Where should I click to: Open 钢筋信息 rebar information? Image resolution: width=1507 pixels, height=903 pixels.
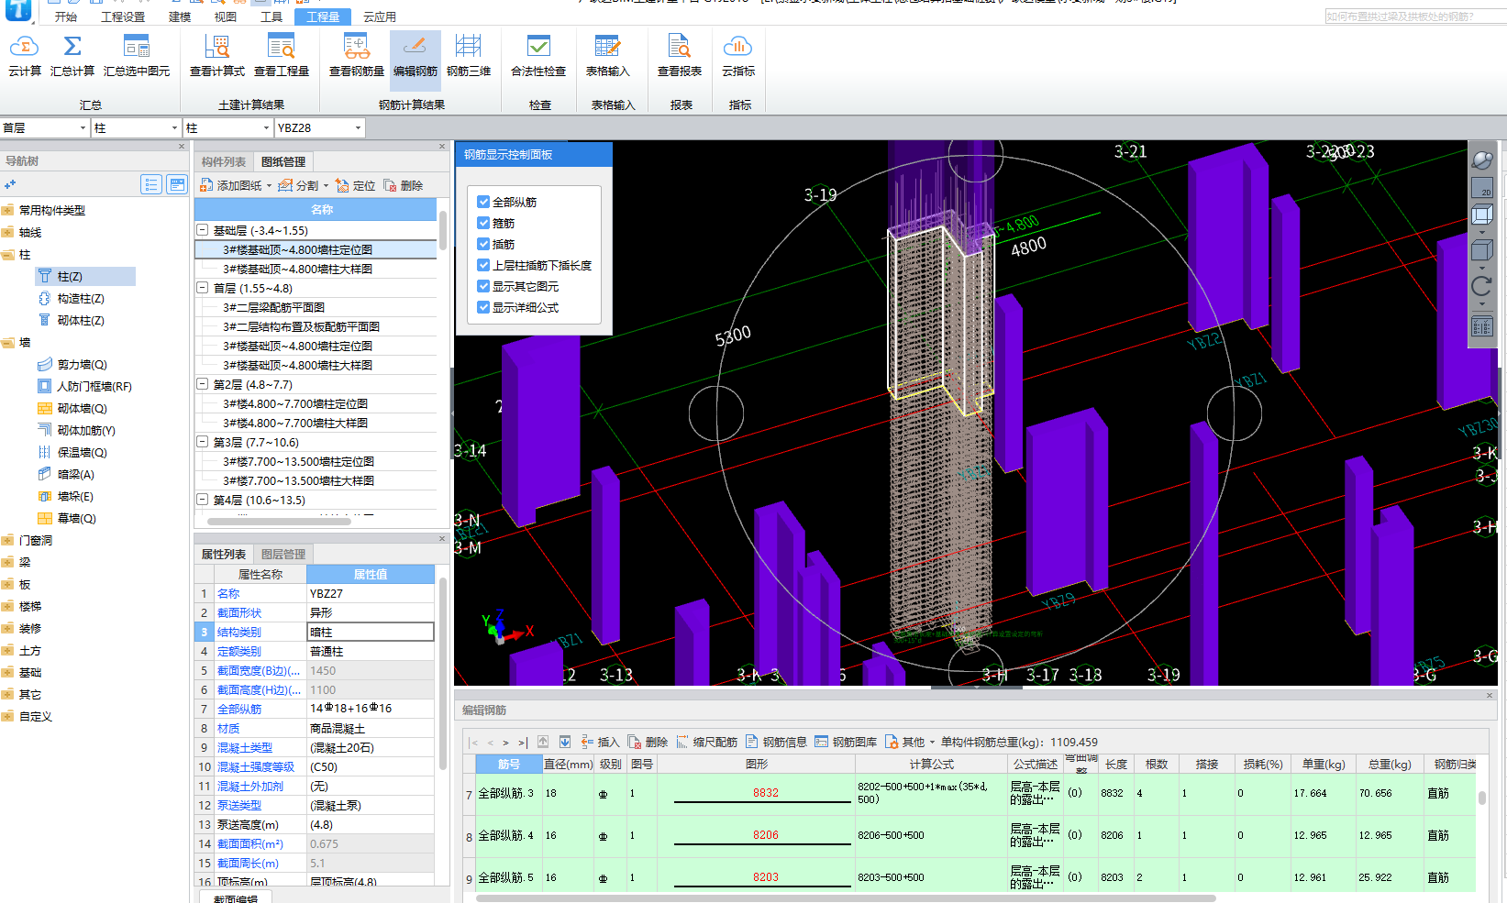click(x=776, y=742)
